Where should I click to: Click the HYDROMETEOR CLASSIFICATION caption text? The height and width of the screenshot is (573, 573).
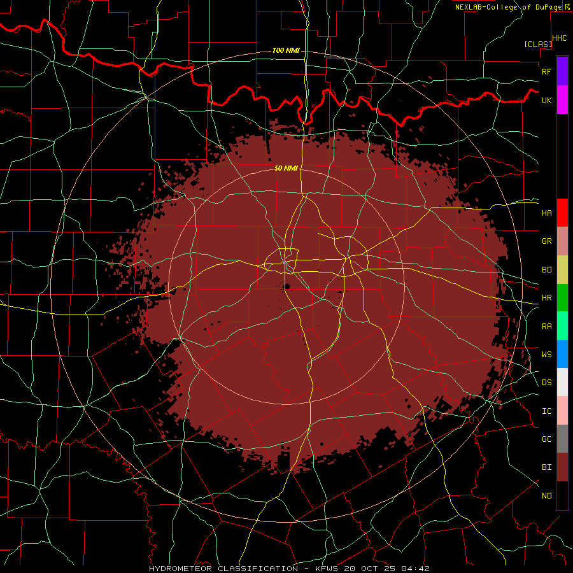tap(223, 569)
